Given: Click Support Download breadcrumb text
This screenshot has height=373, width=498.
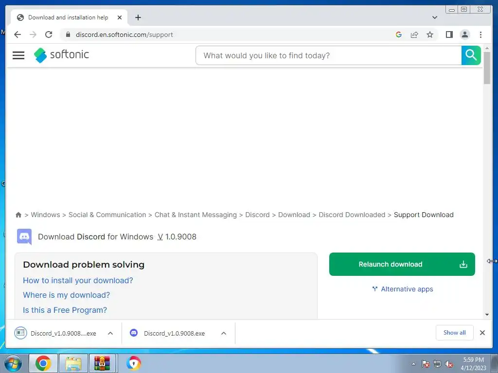Looking at the screenshot, I should 424,215.
